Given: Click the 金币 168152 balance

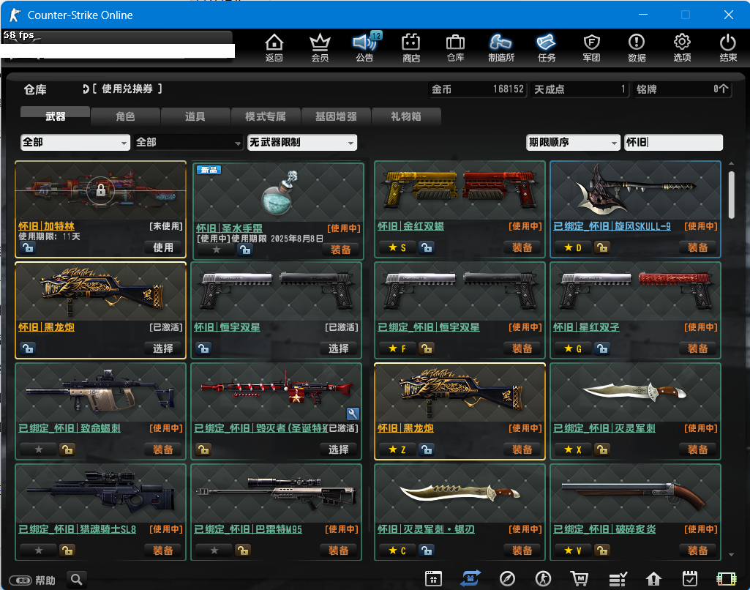Looking at the screenshot, I should click(x=478, y=89).
